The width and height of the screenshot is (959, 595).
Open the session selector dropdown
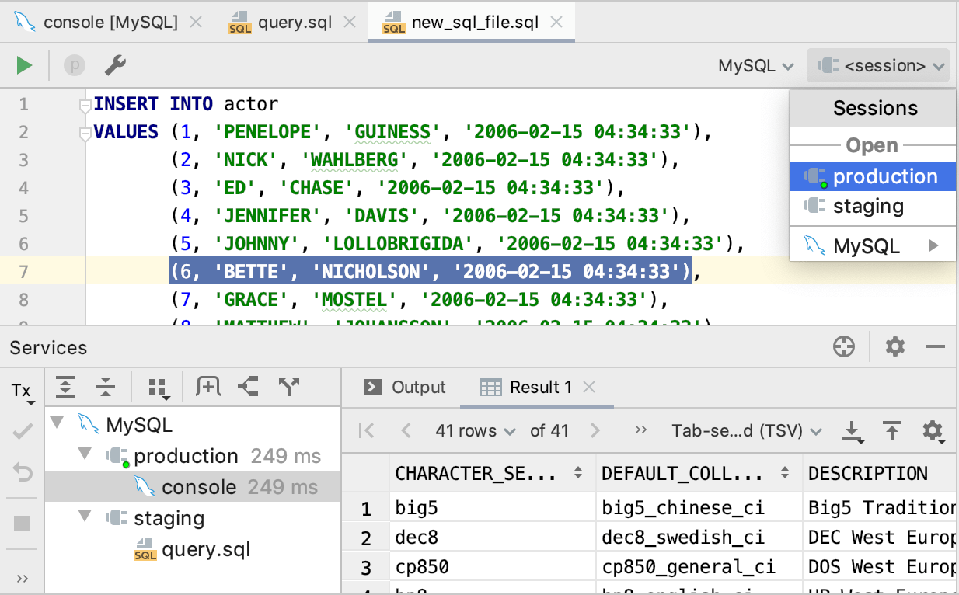878,65
